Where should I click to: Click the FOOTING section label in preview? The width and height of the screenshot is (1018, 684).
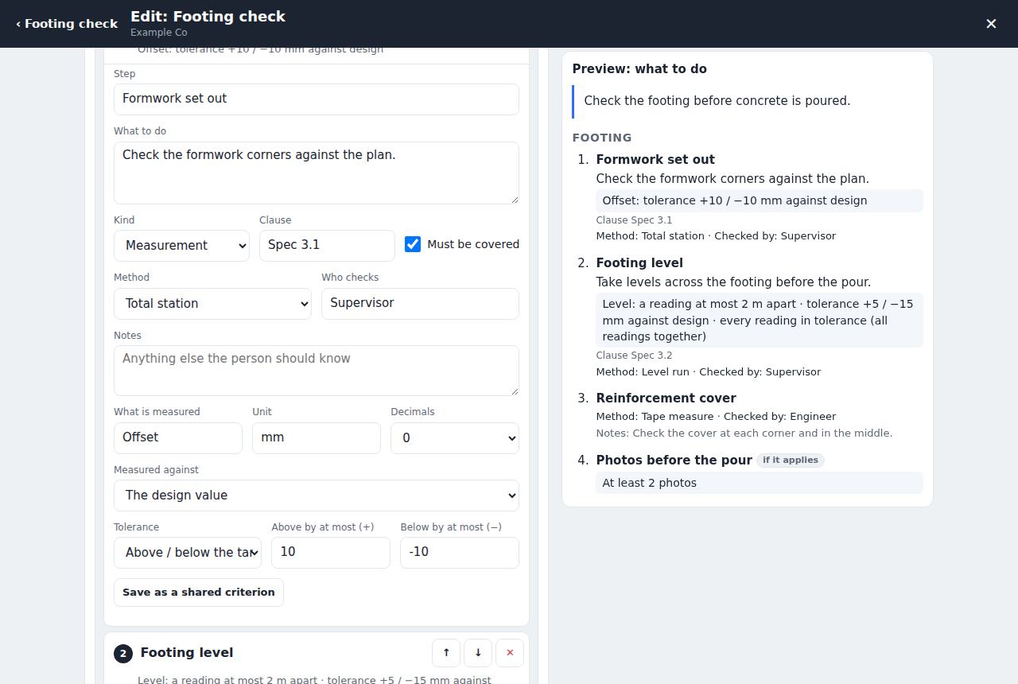(602, 138)
